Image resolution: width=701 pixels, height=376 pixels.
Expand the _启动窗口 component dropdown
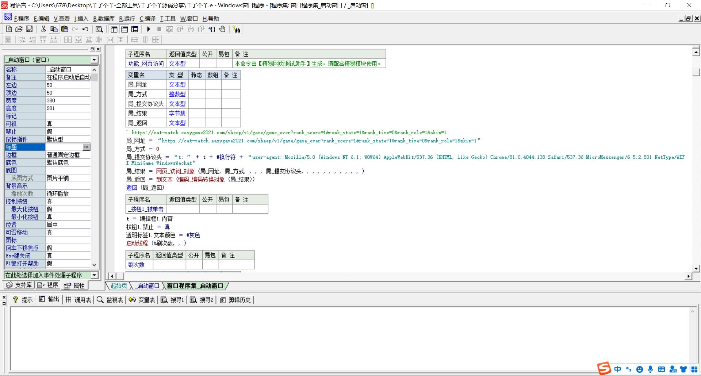[94, 60]
